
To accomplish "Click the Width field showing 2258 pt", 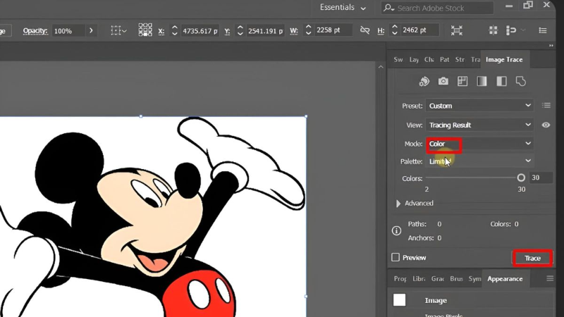I will point(333,30).
